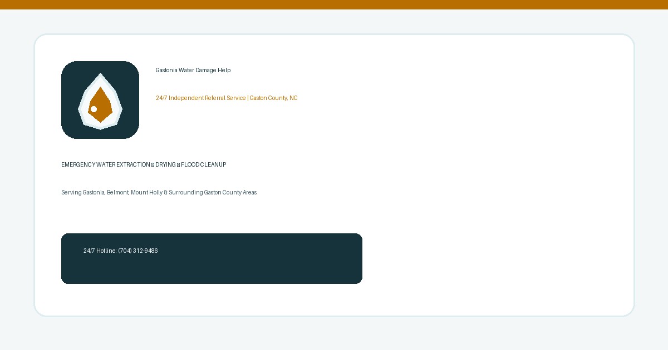Click the water droplet logo icon
This screenshot has height=350, width=668.
click(x=100, y=100)
